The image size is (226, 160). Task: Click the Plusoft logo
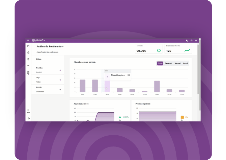pos(38,40)
